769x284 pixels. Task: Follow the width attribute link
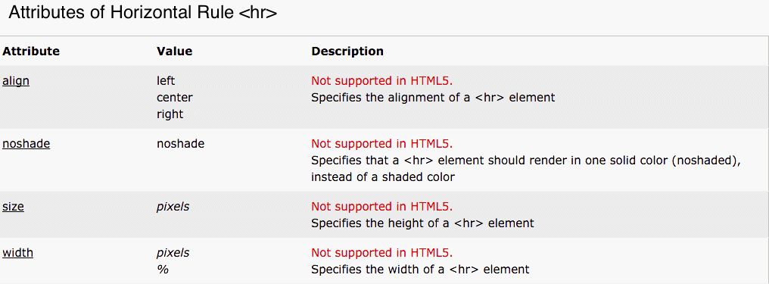pos(17,253)
